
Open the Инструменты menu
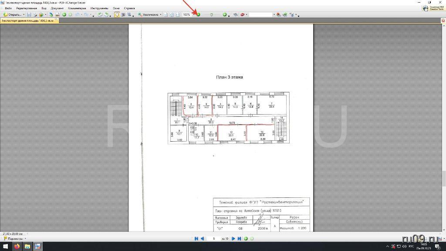99,8
